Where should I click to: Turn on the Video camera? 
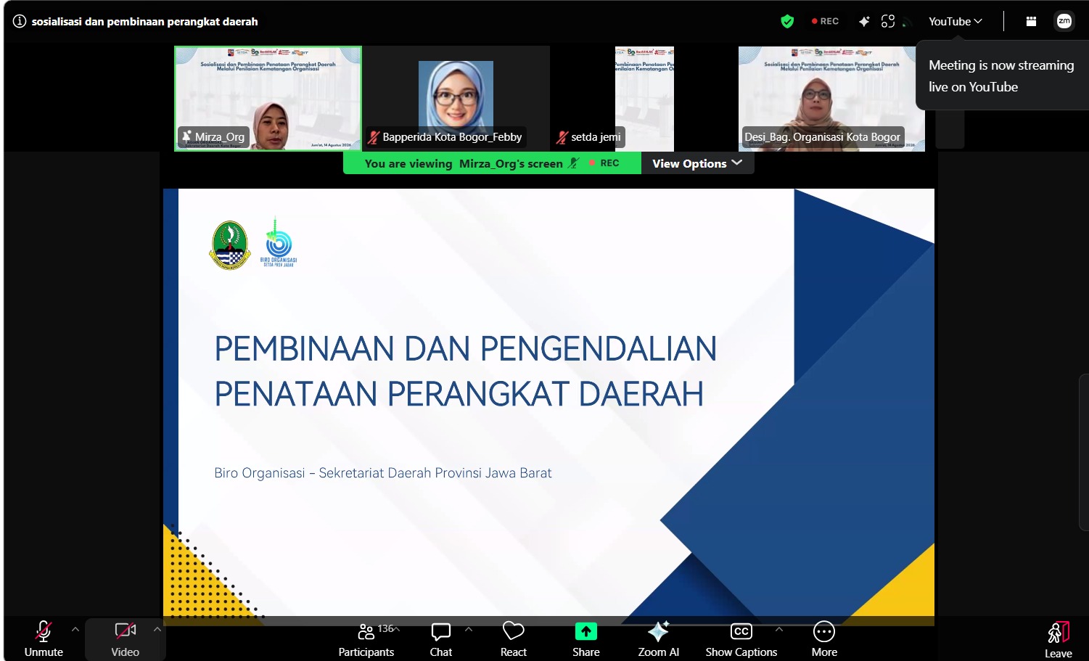pyautogui.click(x=126, y=639)
